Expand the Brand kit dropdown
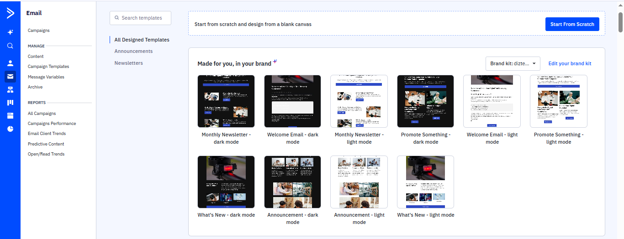 pyautogui.click(x=513, y=64)
